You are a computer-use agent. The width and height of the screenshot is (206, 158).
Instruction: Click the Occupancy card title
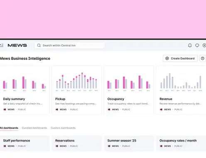[116, 99]
